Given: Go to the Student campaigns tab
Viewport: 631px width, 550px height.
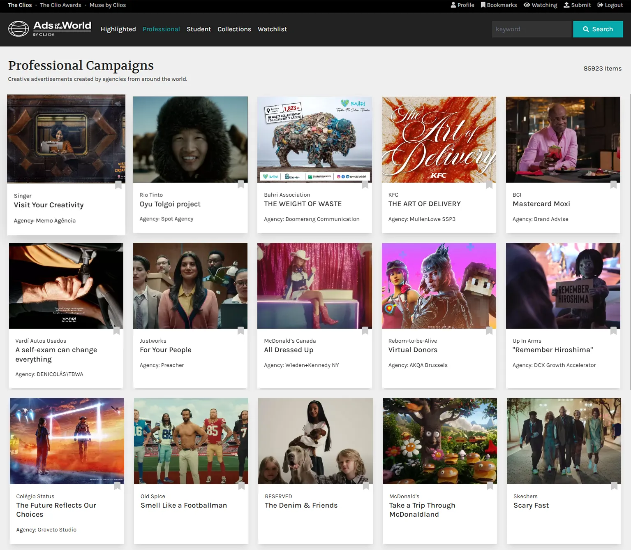Looking at the screenshot, I should (x=199, y=29).
